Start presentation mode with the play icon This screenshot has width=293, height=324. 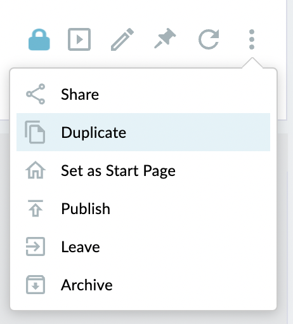79,39
